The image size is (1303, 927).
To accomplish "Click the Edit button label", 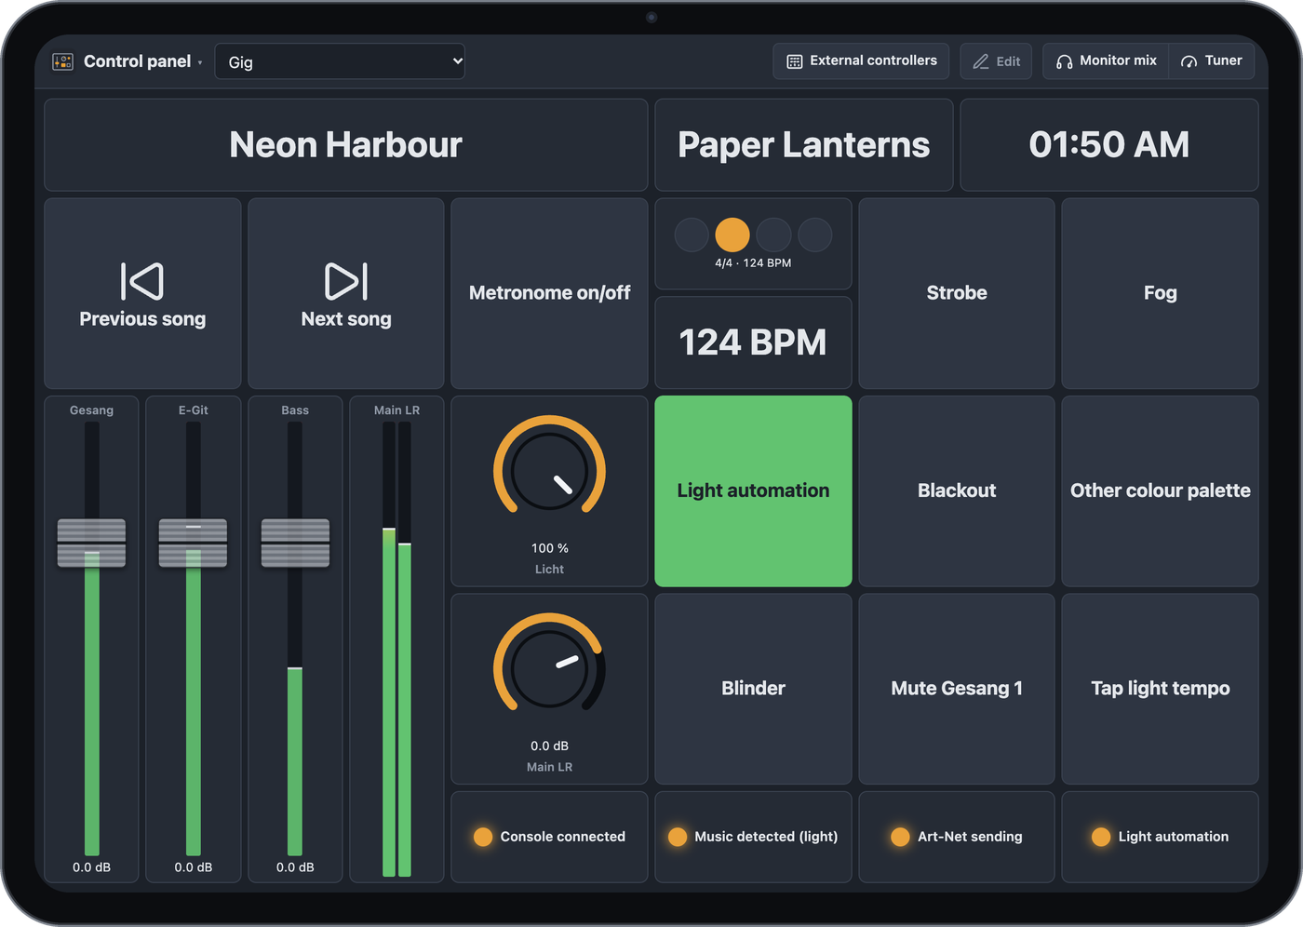I will click(x=1008, y=61).
